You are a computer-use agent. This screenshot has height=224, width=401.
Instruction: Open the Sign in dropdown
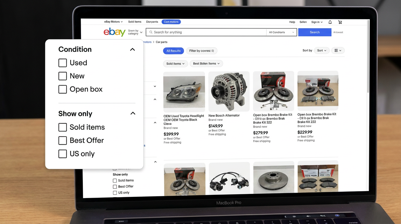[317, 22]
